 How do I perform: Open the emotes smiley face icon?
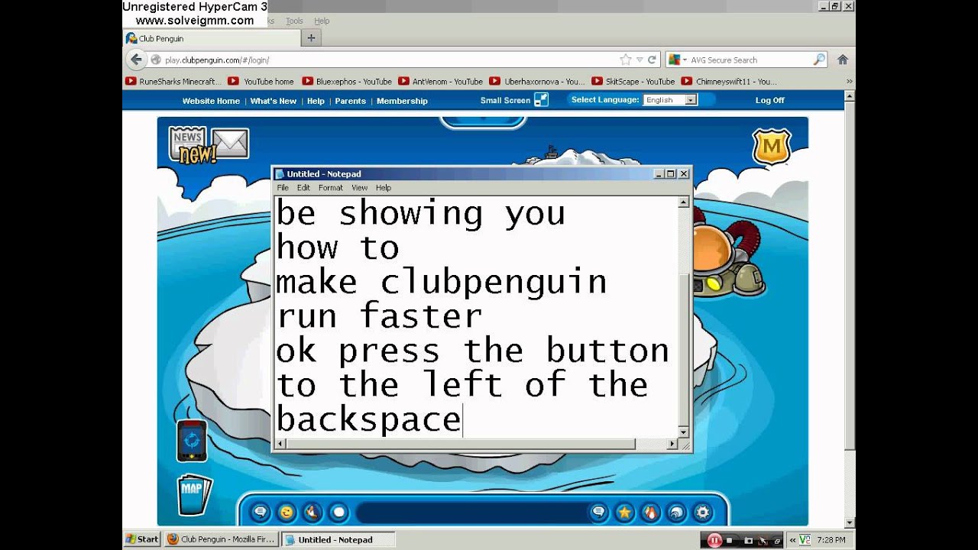[x=286, y=512]
